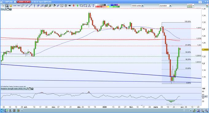Click the fourth bottom-left toolbar icon
This screenshot has height=113, width=209.
[14, 111]
